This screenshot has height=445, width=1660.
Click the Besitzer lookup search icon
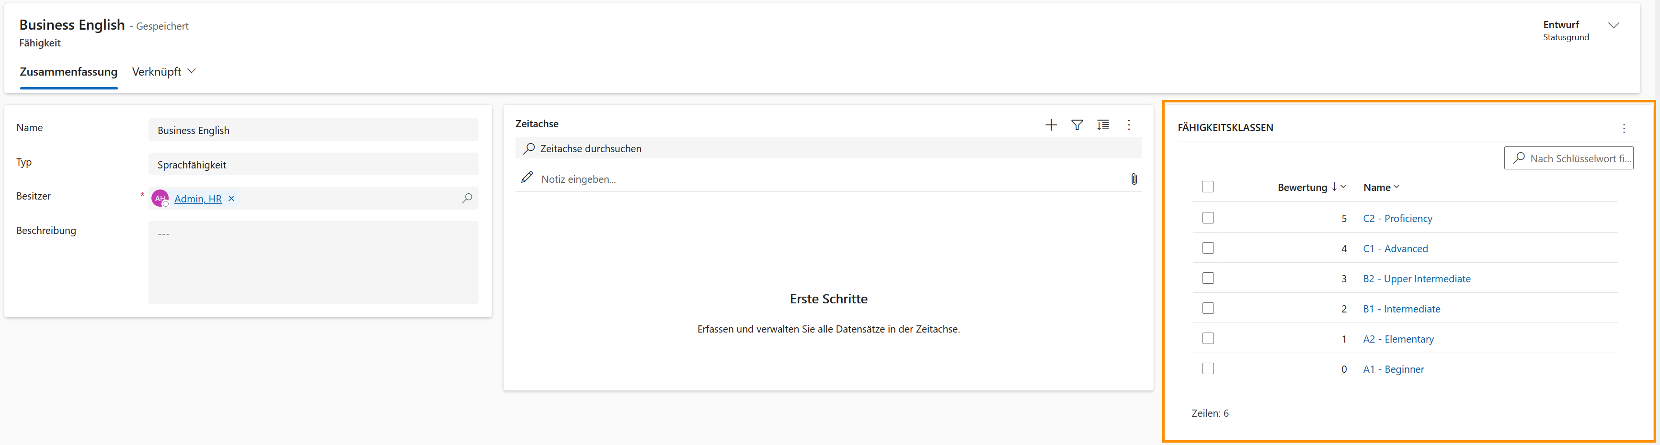pos(467,199)
